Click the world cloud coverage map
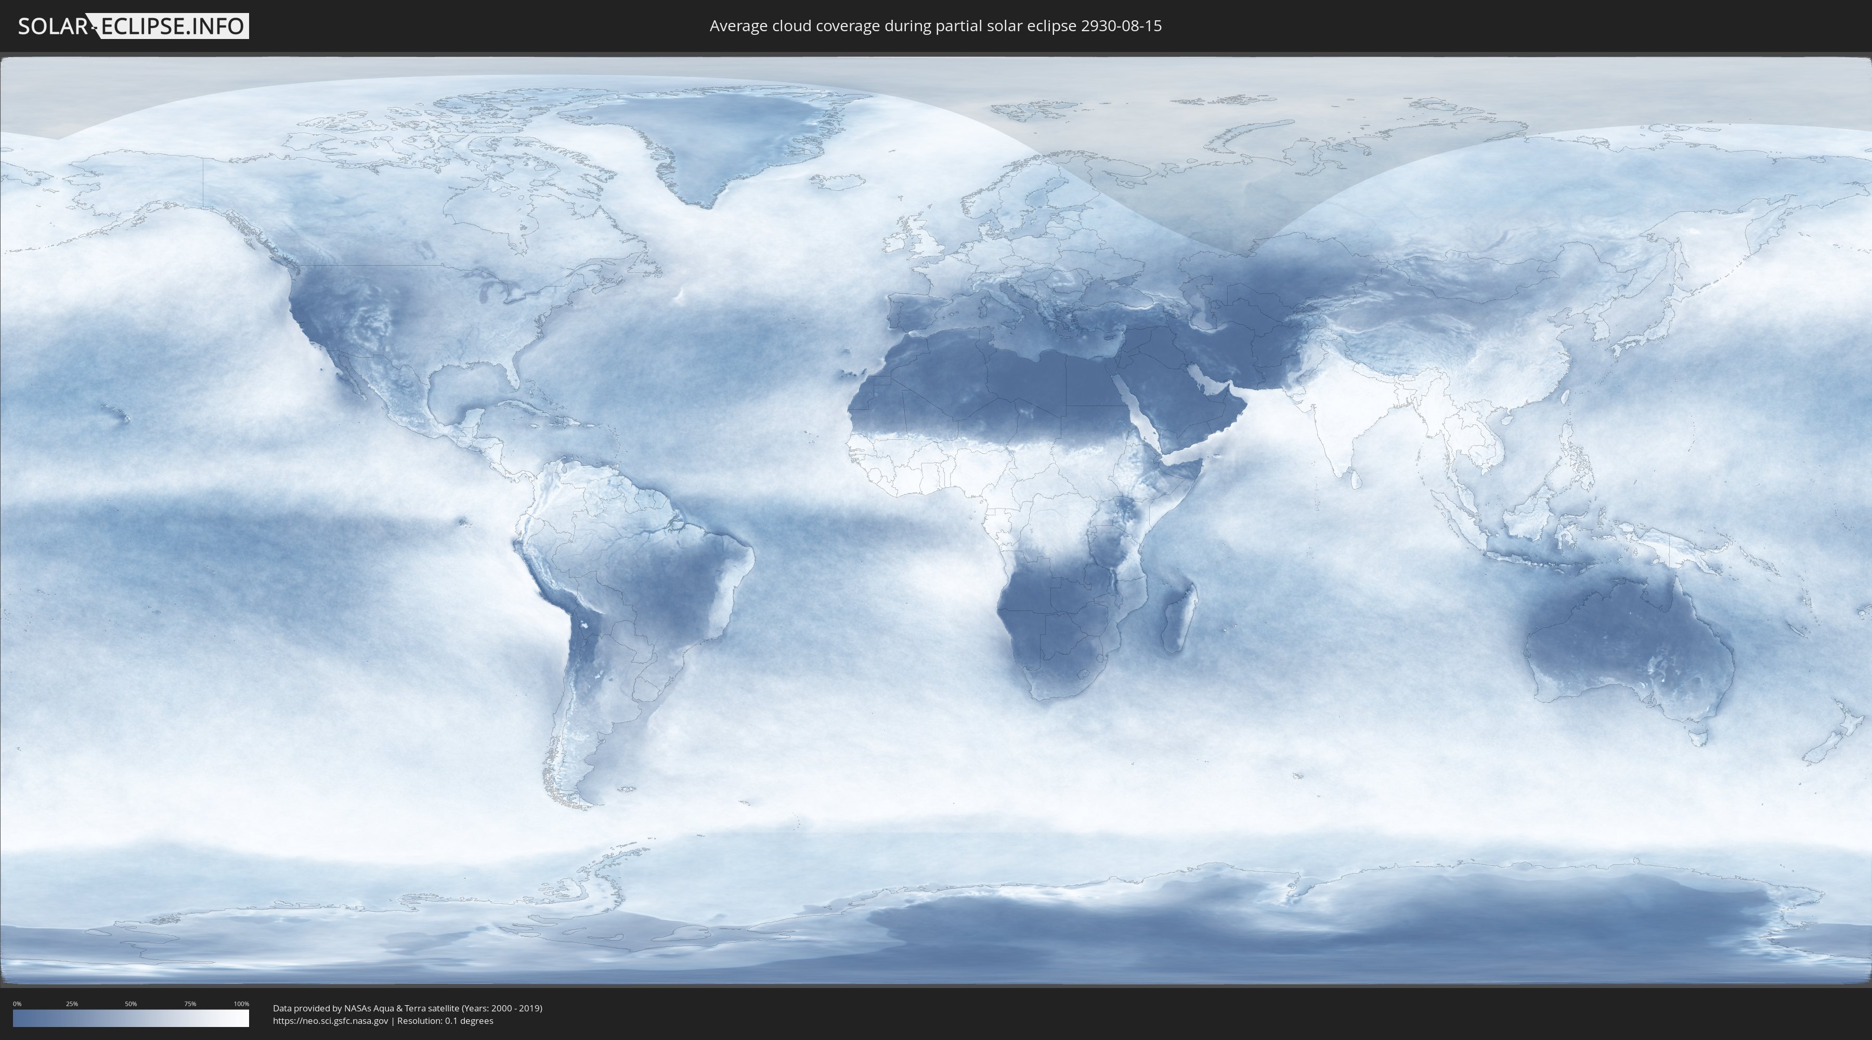The image size is (1872, 1040). (x=936, y=521)
